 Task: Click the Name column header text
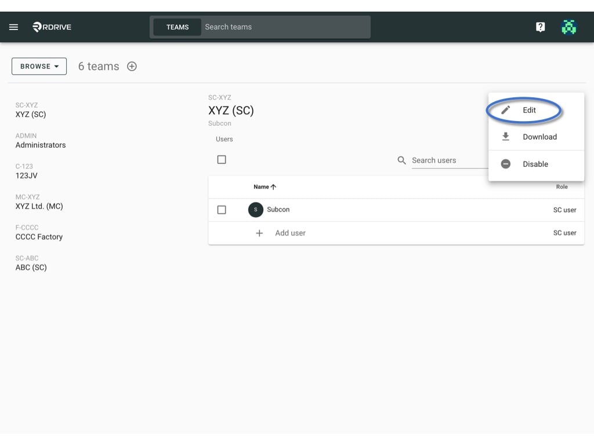coord(261,187)
